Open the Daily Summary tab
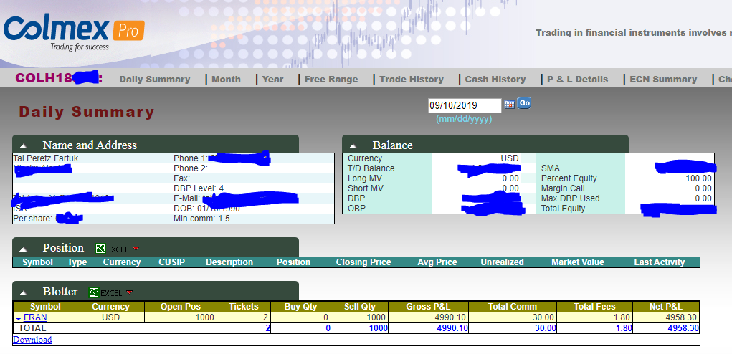Viewport: 732px width, 354px height. pos(155,80)
